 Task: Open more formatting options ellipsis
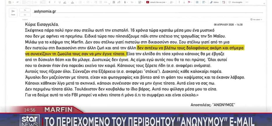(x=105, y=2)
